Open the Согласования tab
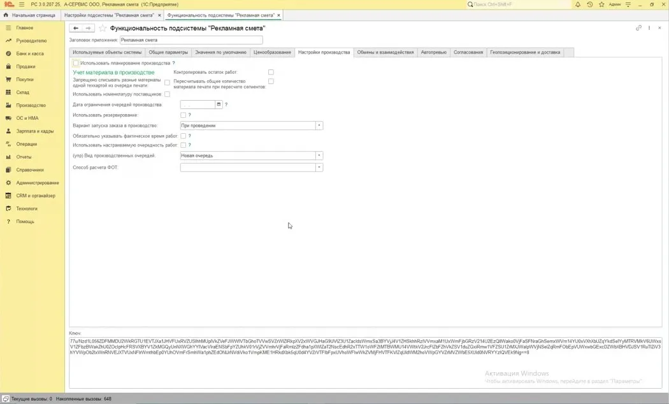669x404 pixels. [468, 52]
